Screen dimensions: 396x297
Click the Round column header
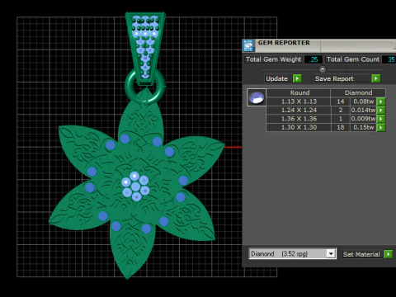(299, 92)
